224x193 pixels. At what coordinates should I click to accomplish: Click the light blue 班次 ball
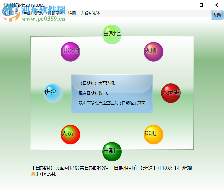click(x=53, y=93)
